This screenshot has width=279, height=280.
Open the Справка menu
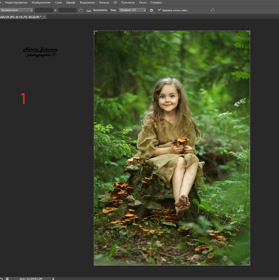coord(156,2)
